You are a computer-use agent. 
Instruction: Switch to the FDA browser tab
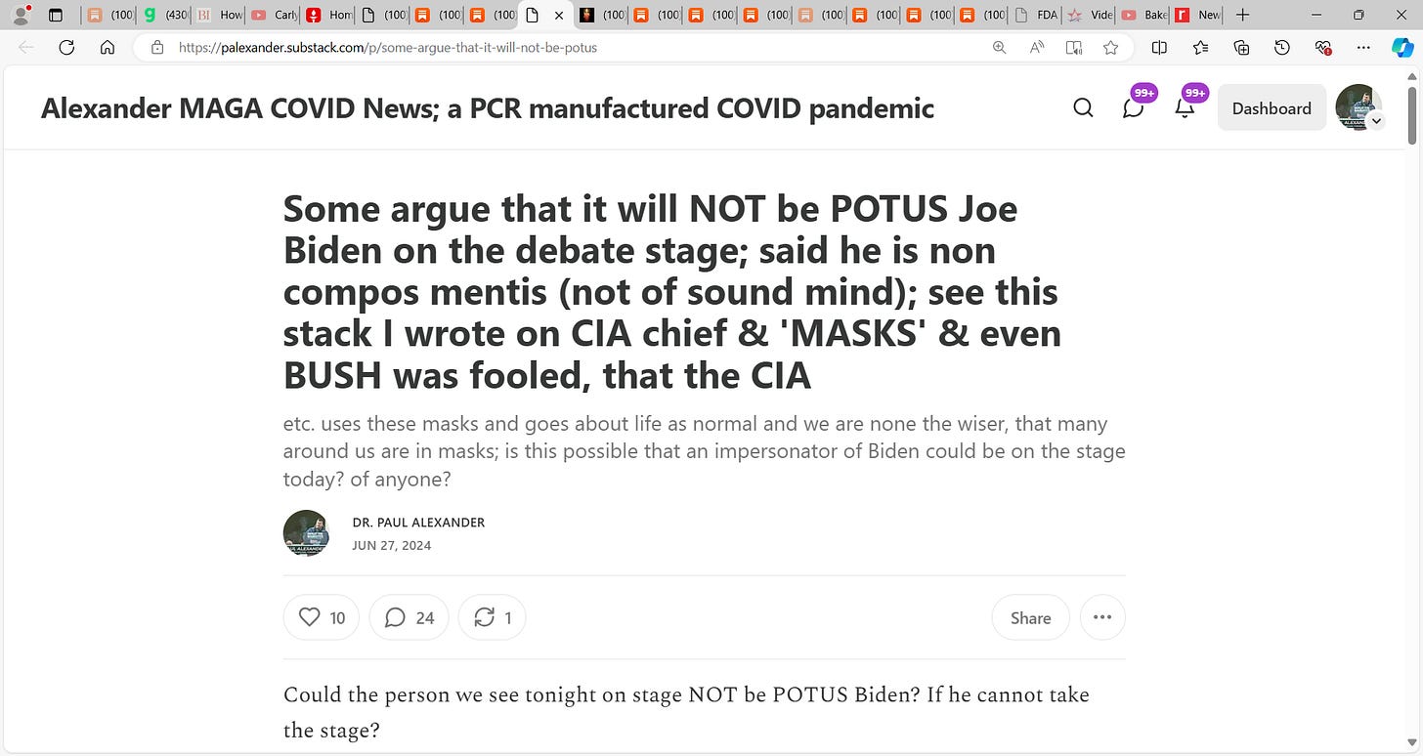point(1036,15)
